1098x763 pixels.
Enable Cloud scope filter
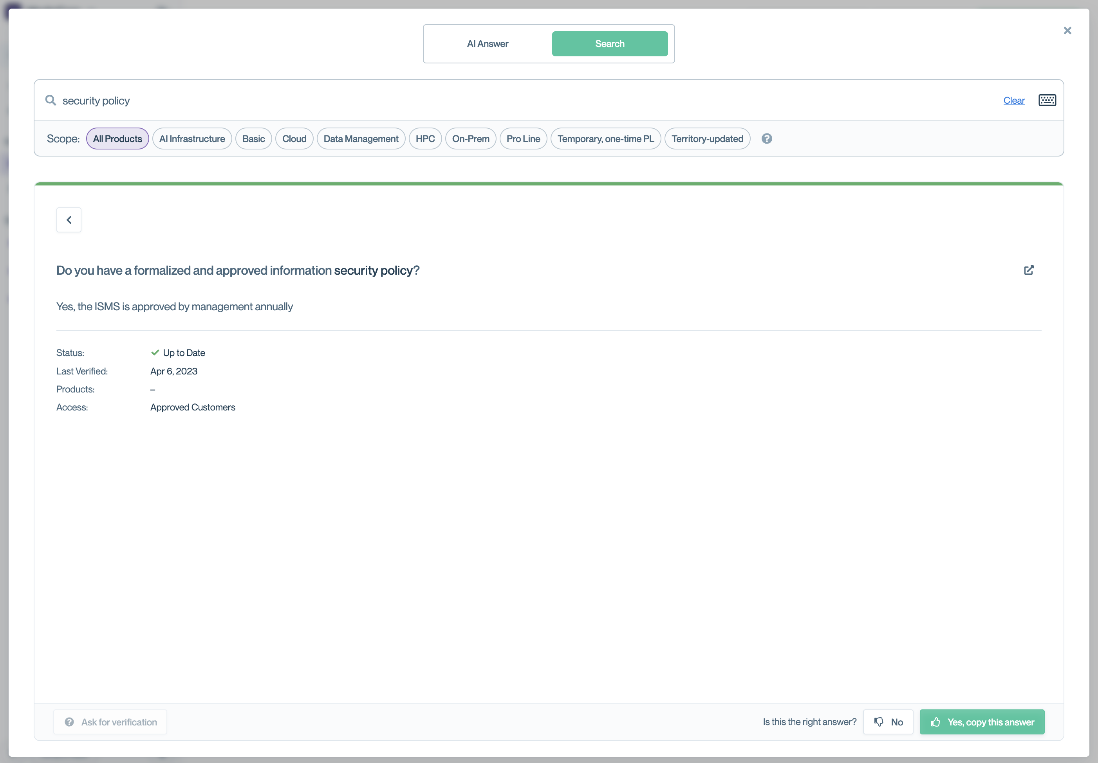point(294,139)
